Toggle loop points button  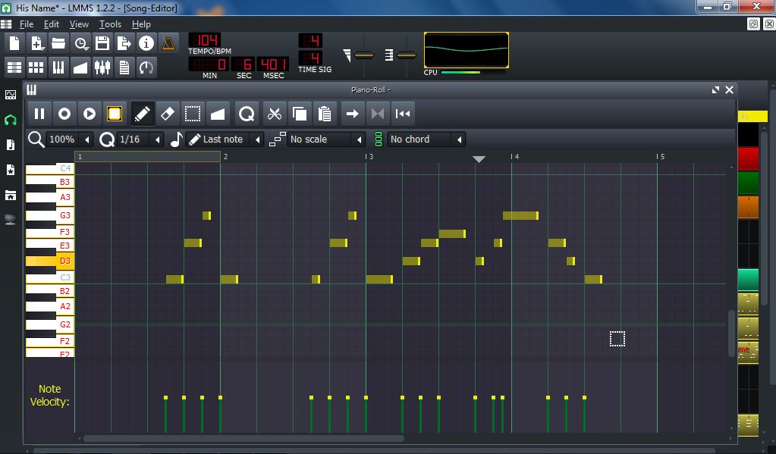(378, 114)
